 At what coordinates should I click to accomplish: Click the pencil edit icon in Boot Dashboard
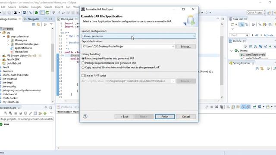pos(30,113)
